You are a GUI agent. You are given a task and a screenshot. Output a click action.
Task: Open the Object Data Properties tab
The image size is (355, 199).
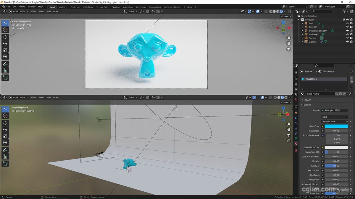pyautogui.click(x=296, y=138)
